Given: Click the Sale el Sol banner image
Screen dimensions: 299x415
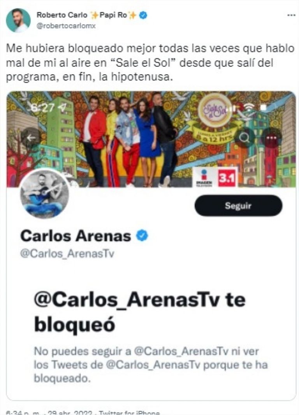Looking at the screenshot, I should 151,139.
